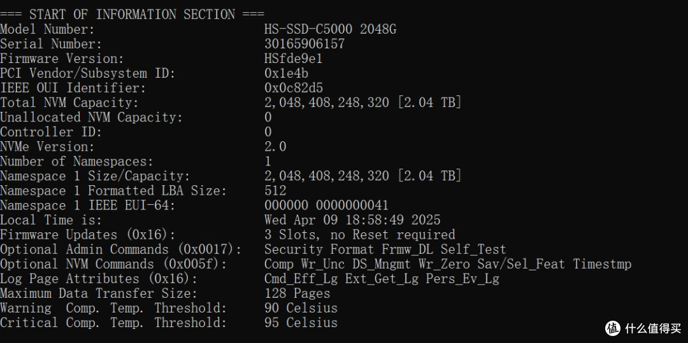Click the 什么值得买 watermark text
This screenshot has height=343, width=688.
click(x=654, y=328)
